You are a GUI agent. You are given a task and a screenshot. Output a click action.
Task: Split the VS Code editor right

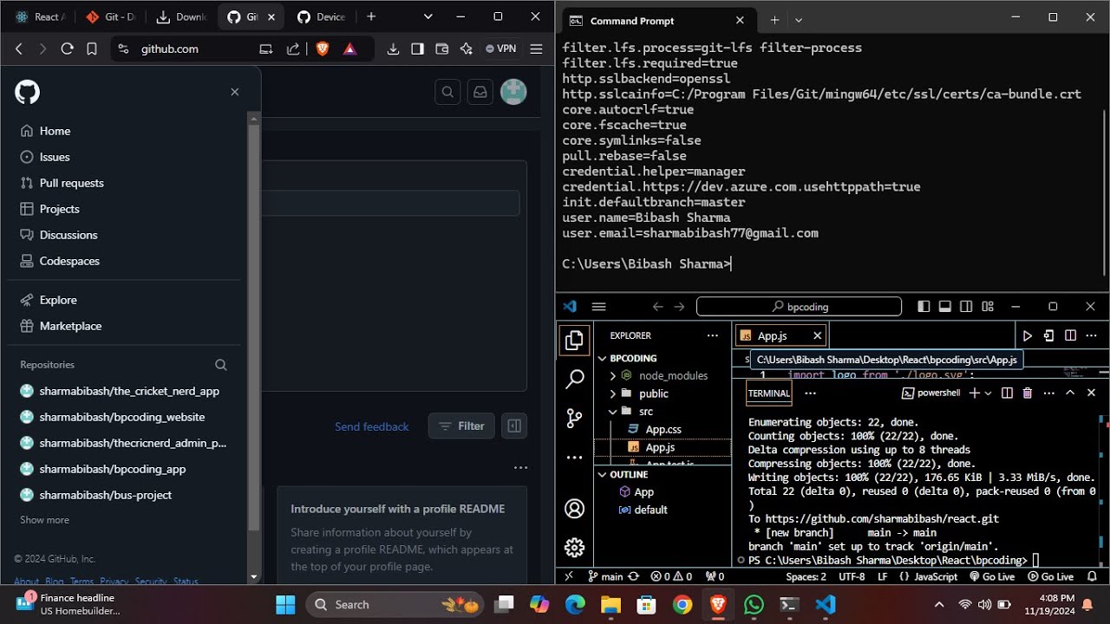pos(1070,335)
